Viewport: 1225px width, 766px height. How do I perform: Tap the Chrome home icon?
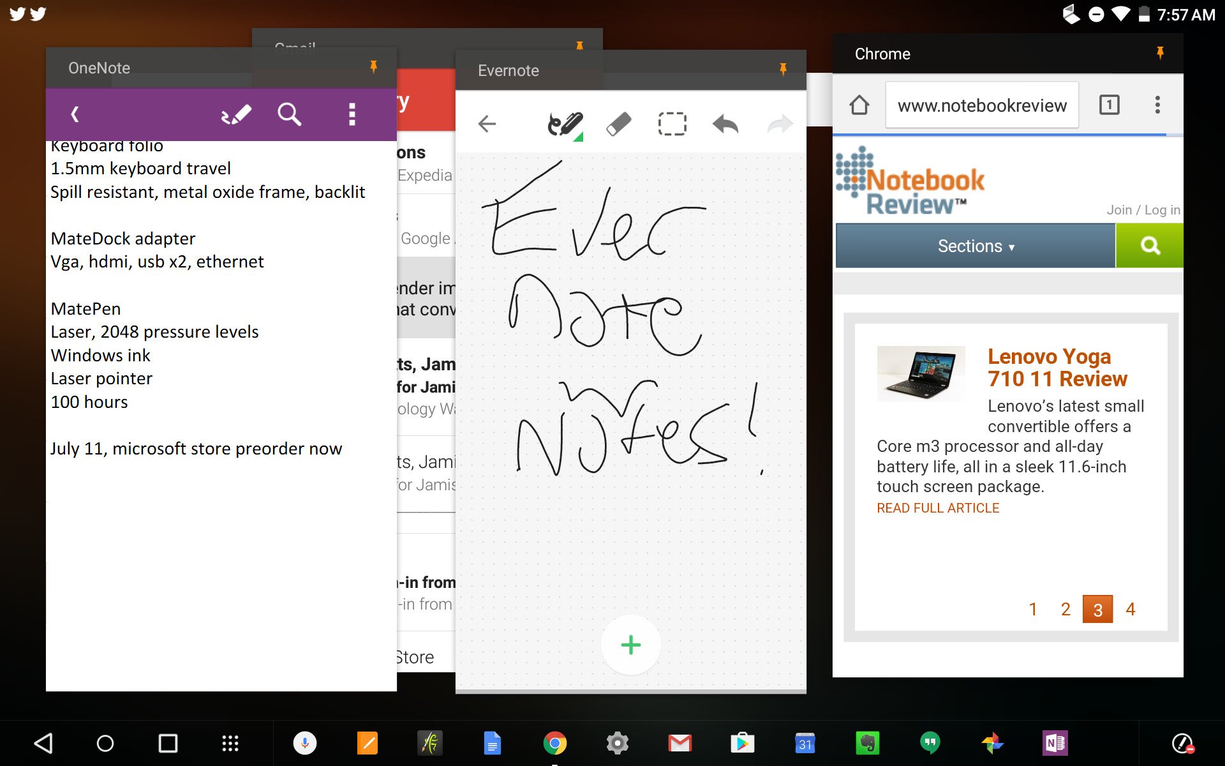pos(859,105)
